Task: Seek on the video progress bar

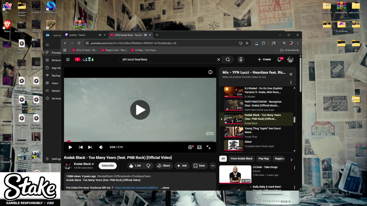Action: click(140, 141)
